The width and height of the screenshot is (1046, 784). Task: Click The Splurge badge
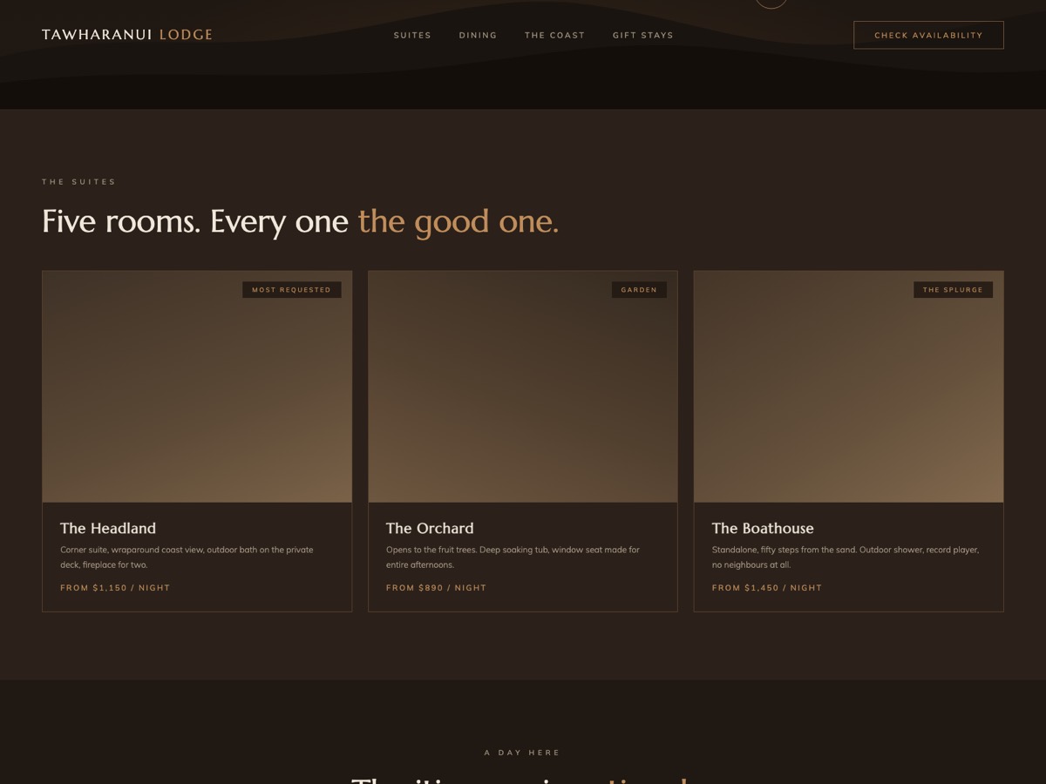point(953,290)
